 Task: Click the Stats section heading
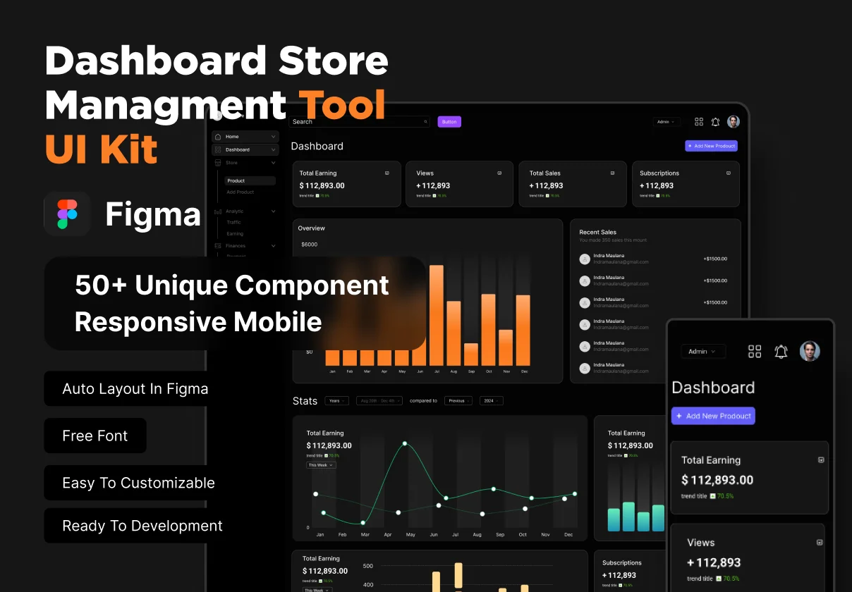(x=305, y=401)
